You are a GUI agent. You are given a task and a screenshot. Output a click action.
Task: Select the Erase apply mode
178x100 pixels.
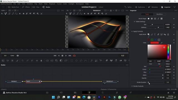(158, 34)
